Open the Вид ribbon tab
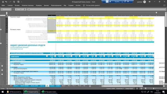Viewport: 167px width, 94px height. coord(65,5)
